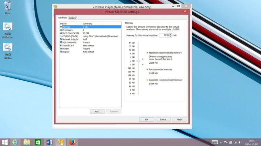The width and height of the screenshot is (261, 146).
Task: Click the volume speaker tray icon
Action: (x=240, y=142)
